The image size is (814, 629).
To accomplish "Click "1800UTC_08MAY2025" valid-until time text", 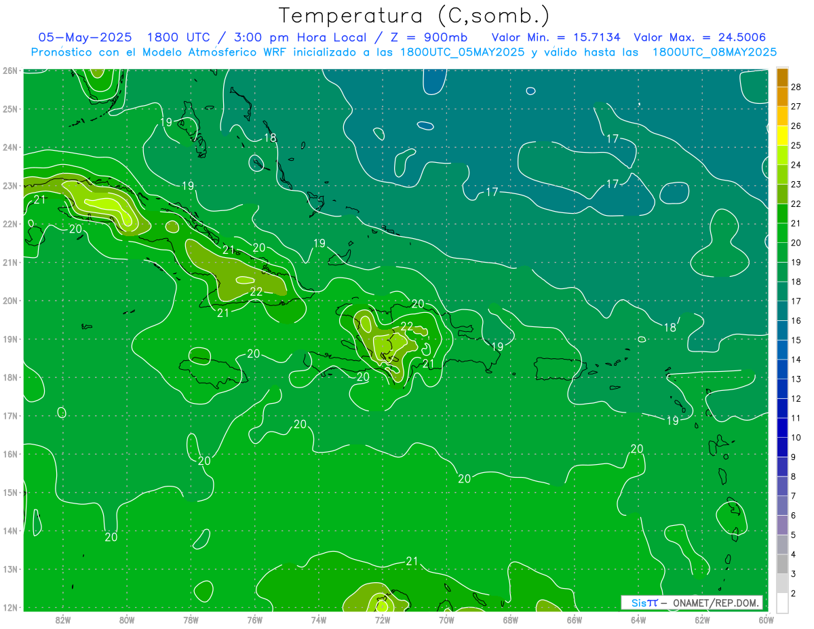I will coord(714,52).
